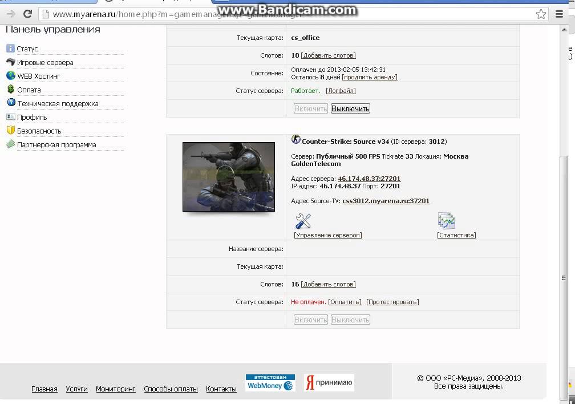Viewport: 575px width, 404px height.
Task: Open the Мониторинг footer link
Action: 115,389
